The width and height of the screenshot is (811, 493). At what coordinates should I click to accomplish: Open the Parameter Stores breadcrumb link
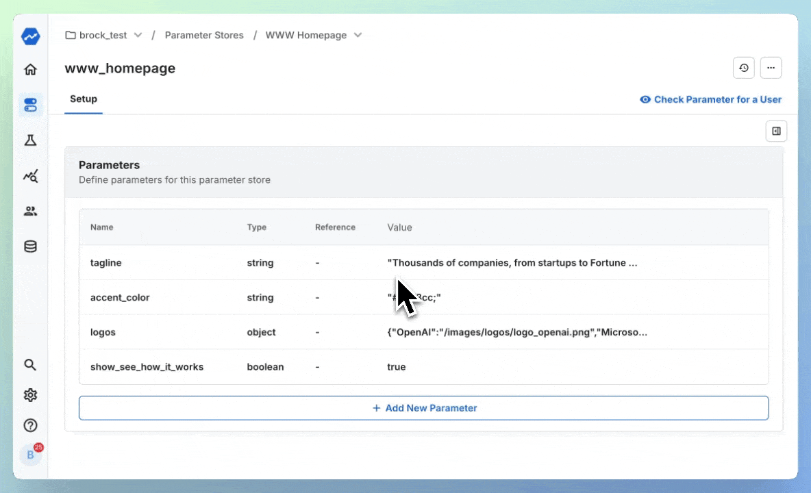(x=204, y=35)
